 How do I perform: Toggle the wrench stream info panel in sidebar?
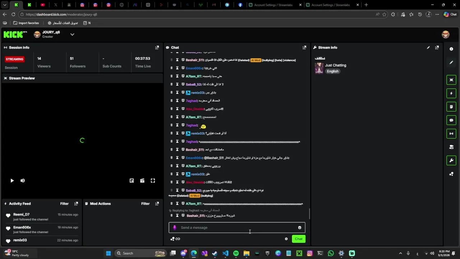click(451, 160)
